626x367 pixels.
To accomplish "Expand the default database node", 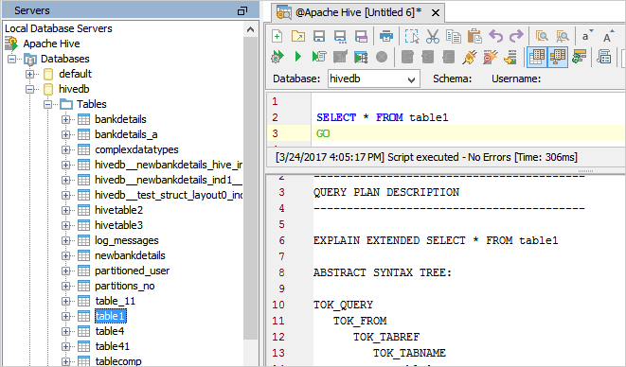I will point(30,74).
